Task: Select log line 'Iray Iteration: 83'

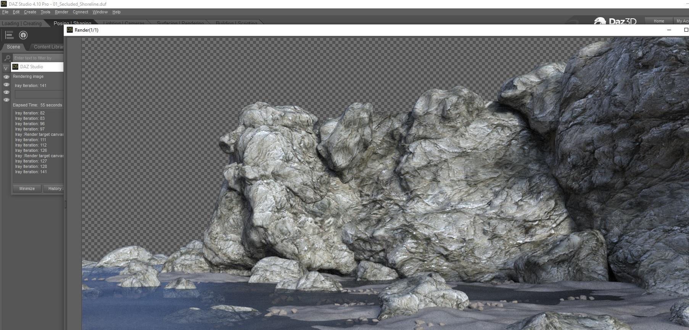Action: pos(30,118)
